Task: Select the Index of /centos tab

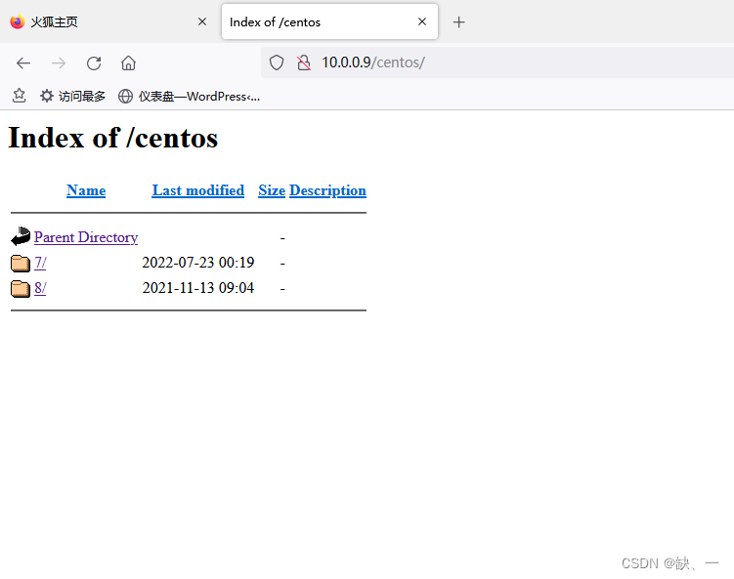Action: click(x=329, y=21)
